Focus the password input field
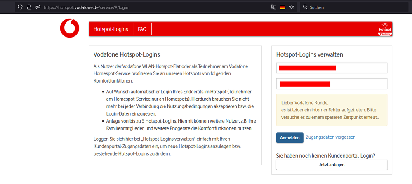Image resolution: width=412 pixels, height=184 pixels. 332,84
